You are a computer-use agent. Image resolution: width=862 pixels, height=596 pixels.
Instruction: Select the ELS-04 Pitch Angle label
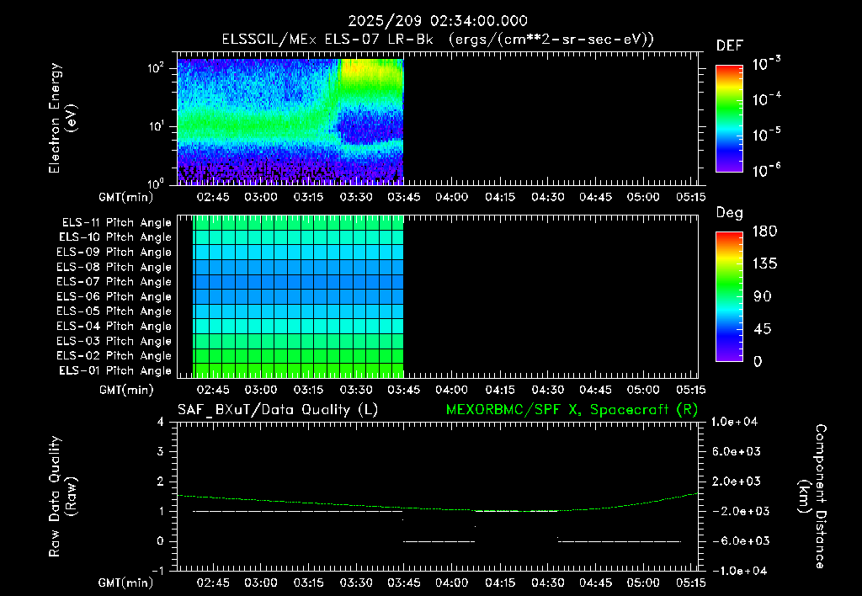[114, 326]
